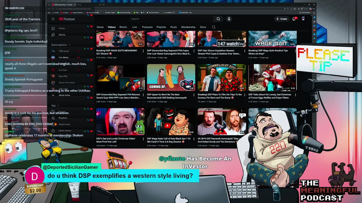This screenshot has height=203, width=362.
Task: Open options menu for BossmanJack video
Action: tap(194, 95)
